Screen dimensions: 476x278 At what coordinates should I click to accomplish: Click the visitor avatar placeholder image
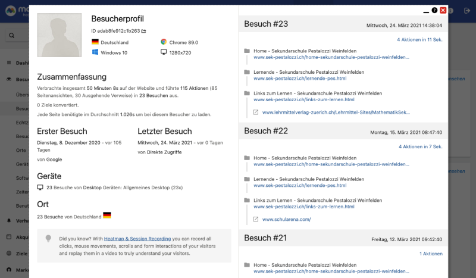pyautogui.click(x=59, y=36)
